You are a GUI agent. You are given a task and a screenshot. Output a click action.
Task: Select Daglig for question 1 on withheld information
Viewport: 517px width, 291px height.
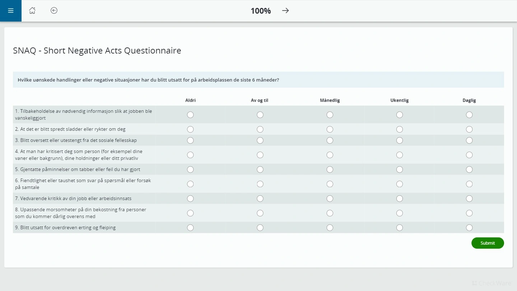pos(469,115)
